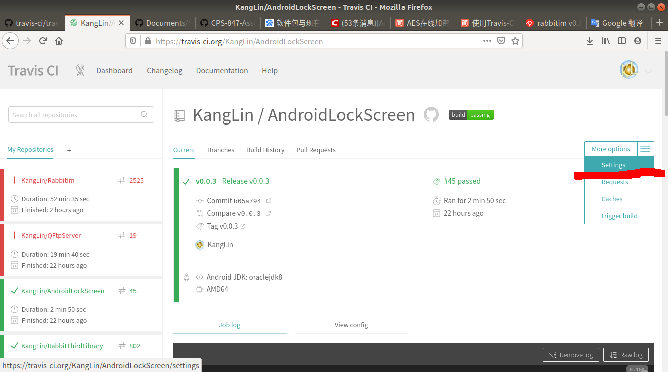Open Dashboard in top navigation
This screenshot has height=372, width=668.
114,70
